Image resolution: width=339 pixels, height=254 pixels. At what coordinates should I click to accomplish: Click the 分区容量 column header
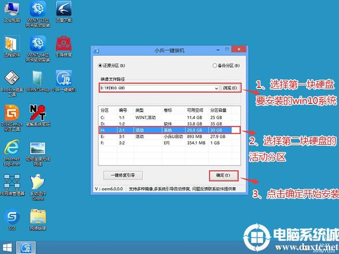click(218, 110)
